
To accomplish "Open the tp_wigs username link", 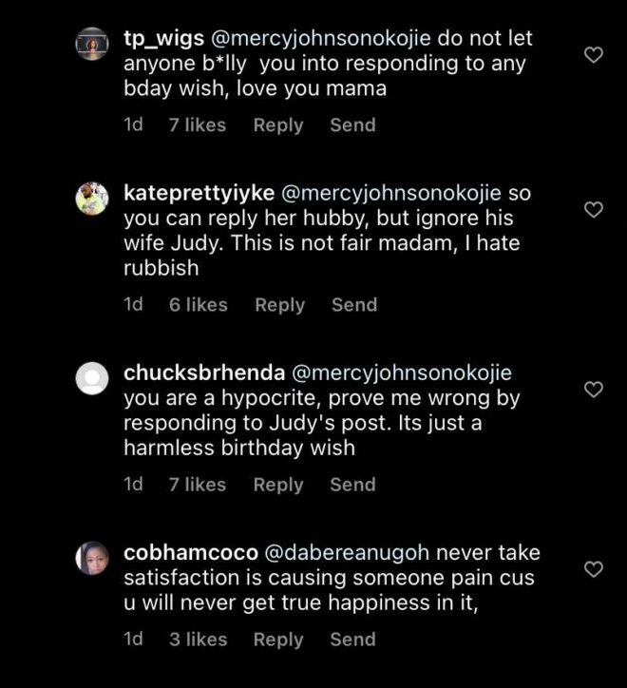I will click(x=161, y=39).
